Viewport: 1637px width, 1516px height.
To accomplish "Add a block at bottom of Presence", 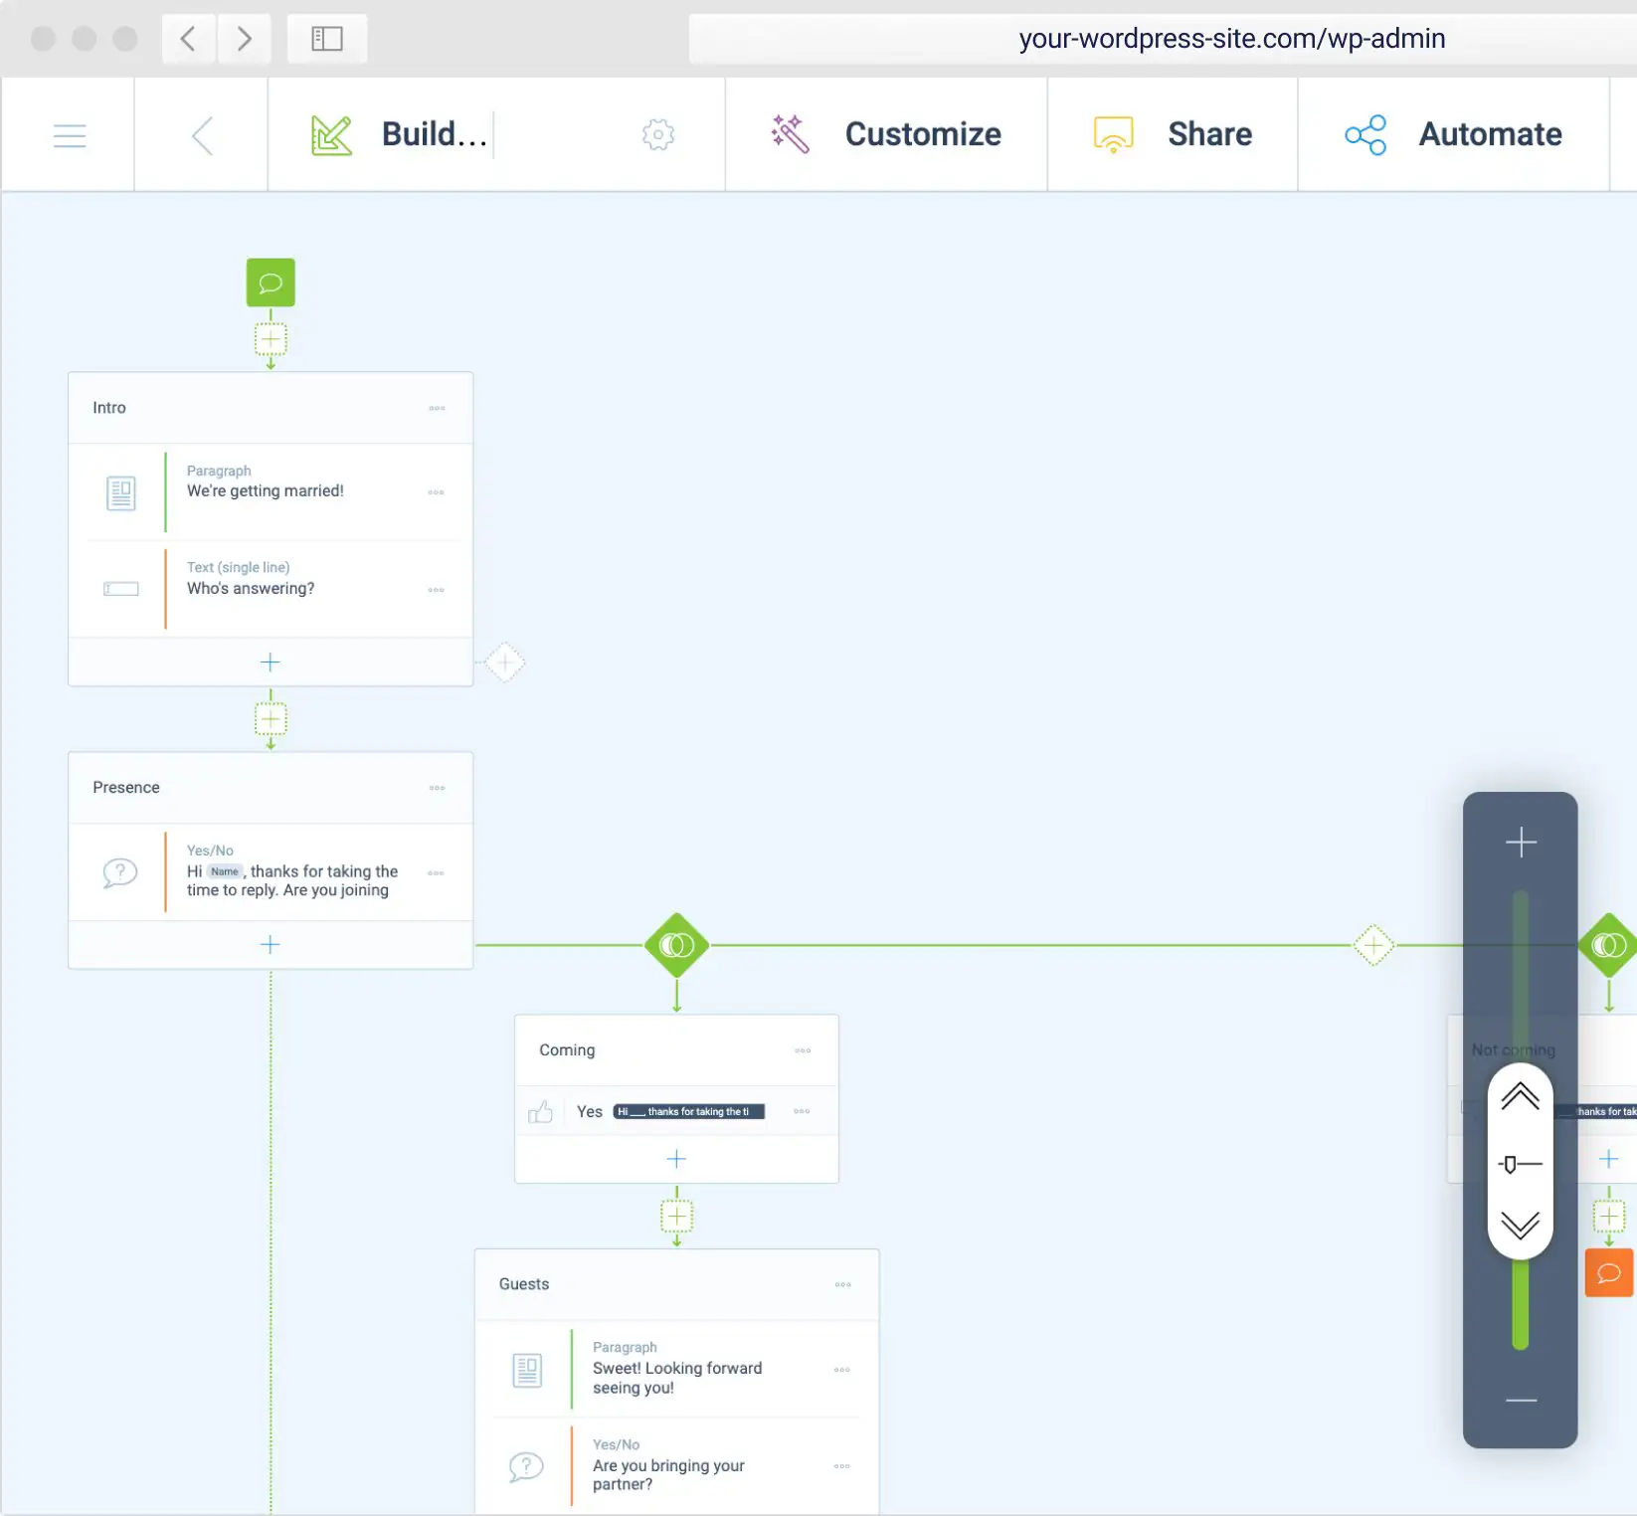I will coord(271,944).
